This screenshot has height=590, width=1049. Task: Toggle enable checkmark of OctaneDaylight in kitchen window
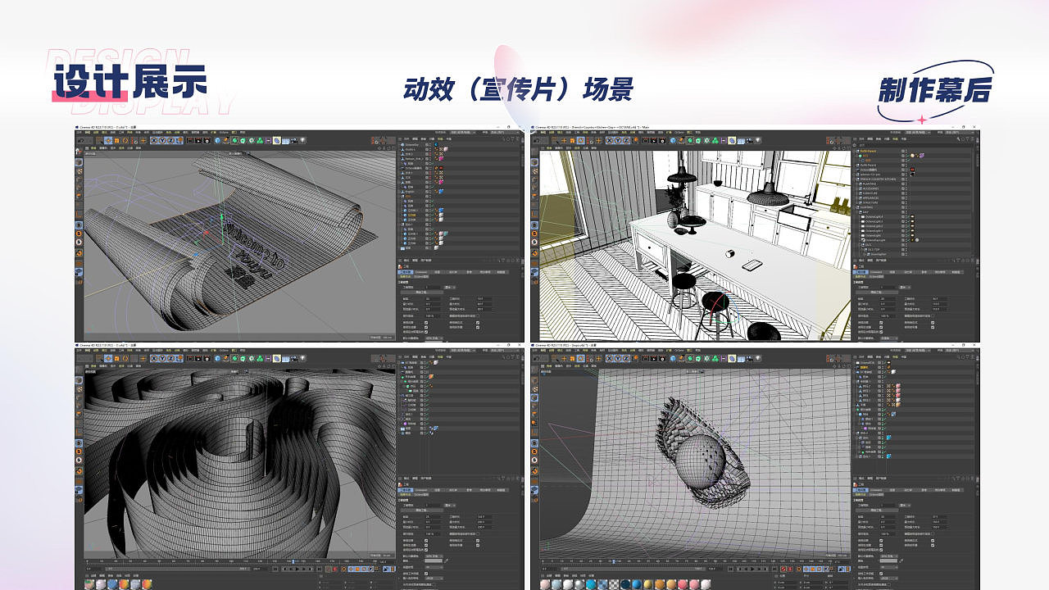[908, 240]
